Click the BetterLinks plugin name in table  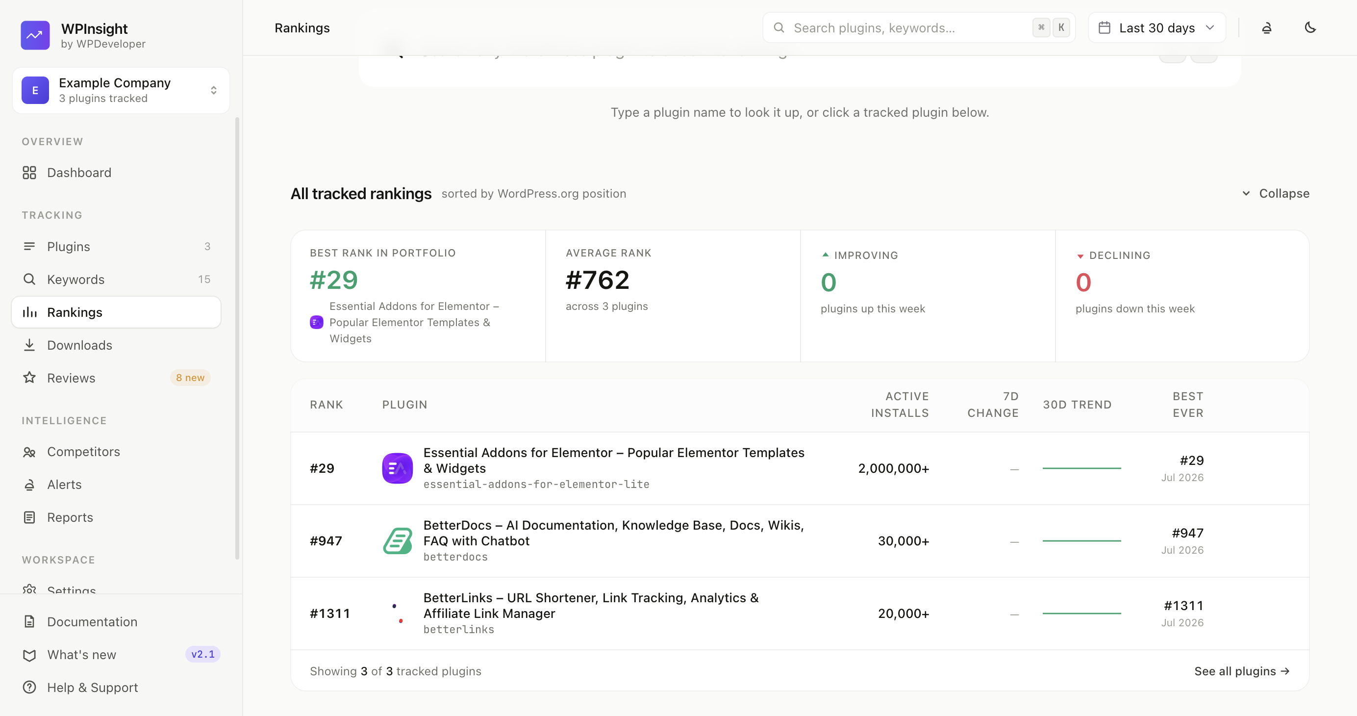pos(591,606)
